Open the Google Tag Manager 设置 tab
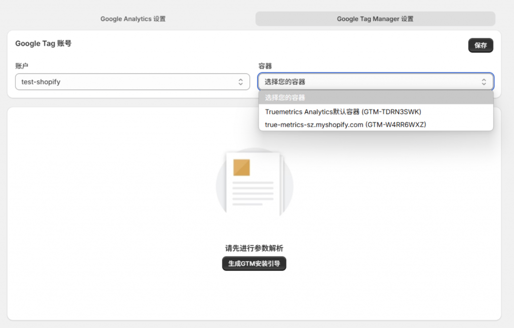 coord(375,19)
